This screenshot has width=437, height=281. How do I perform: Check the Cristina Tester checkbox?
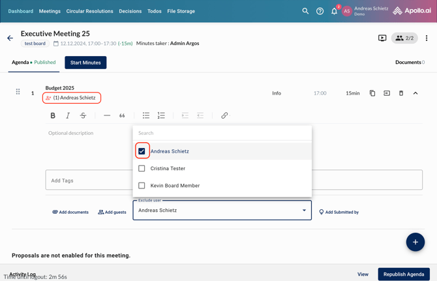142,168
